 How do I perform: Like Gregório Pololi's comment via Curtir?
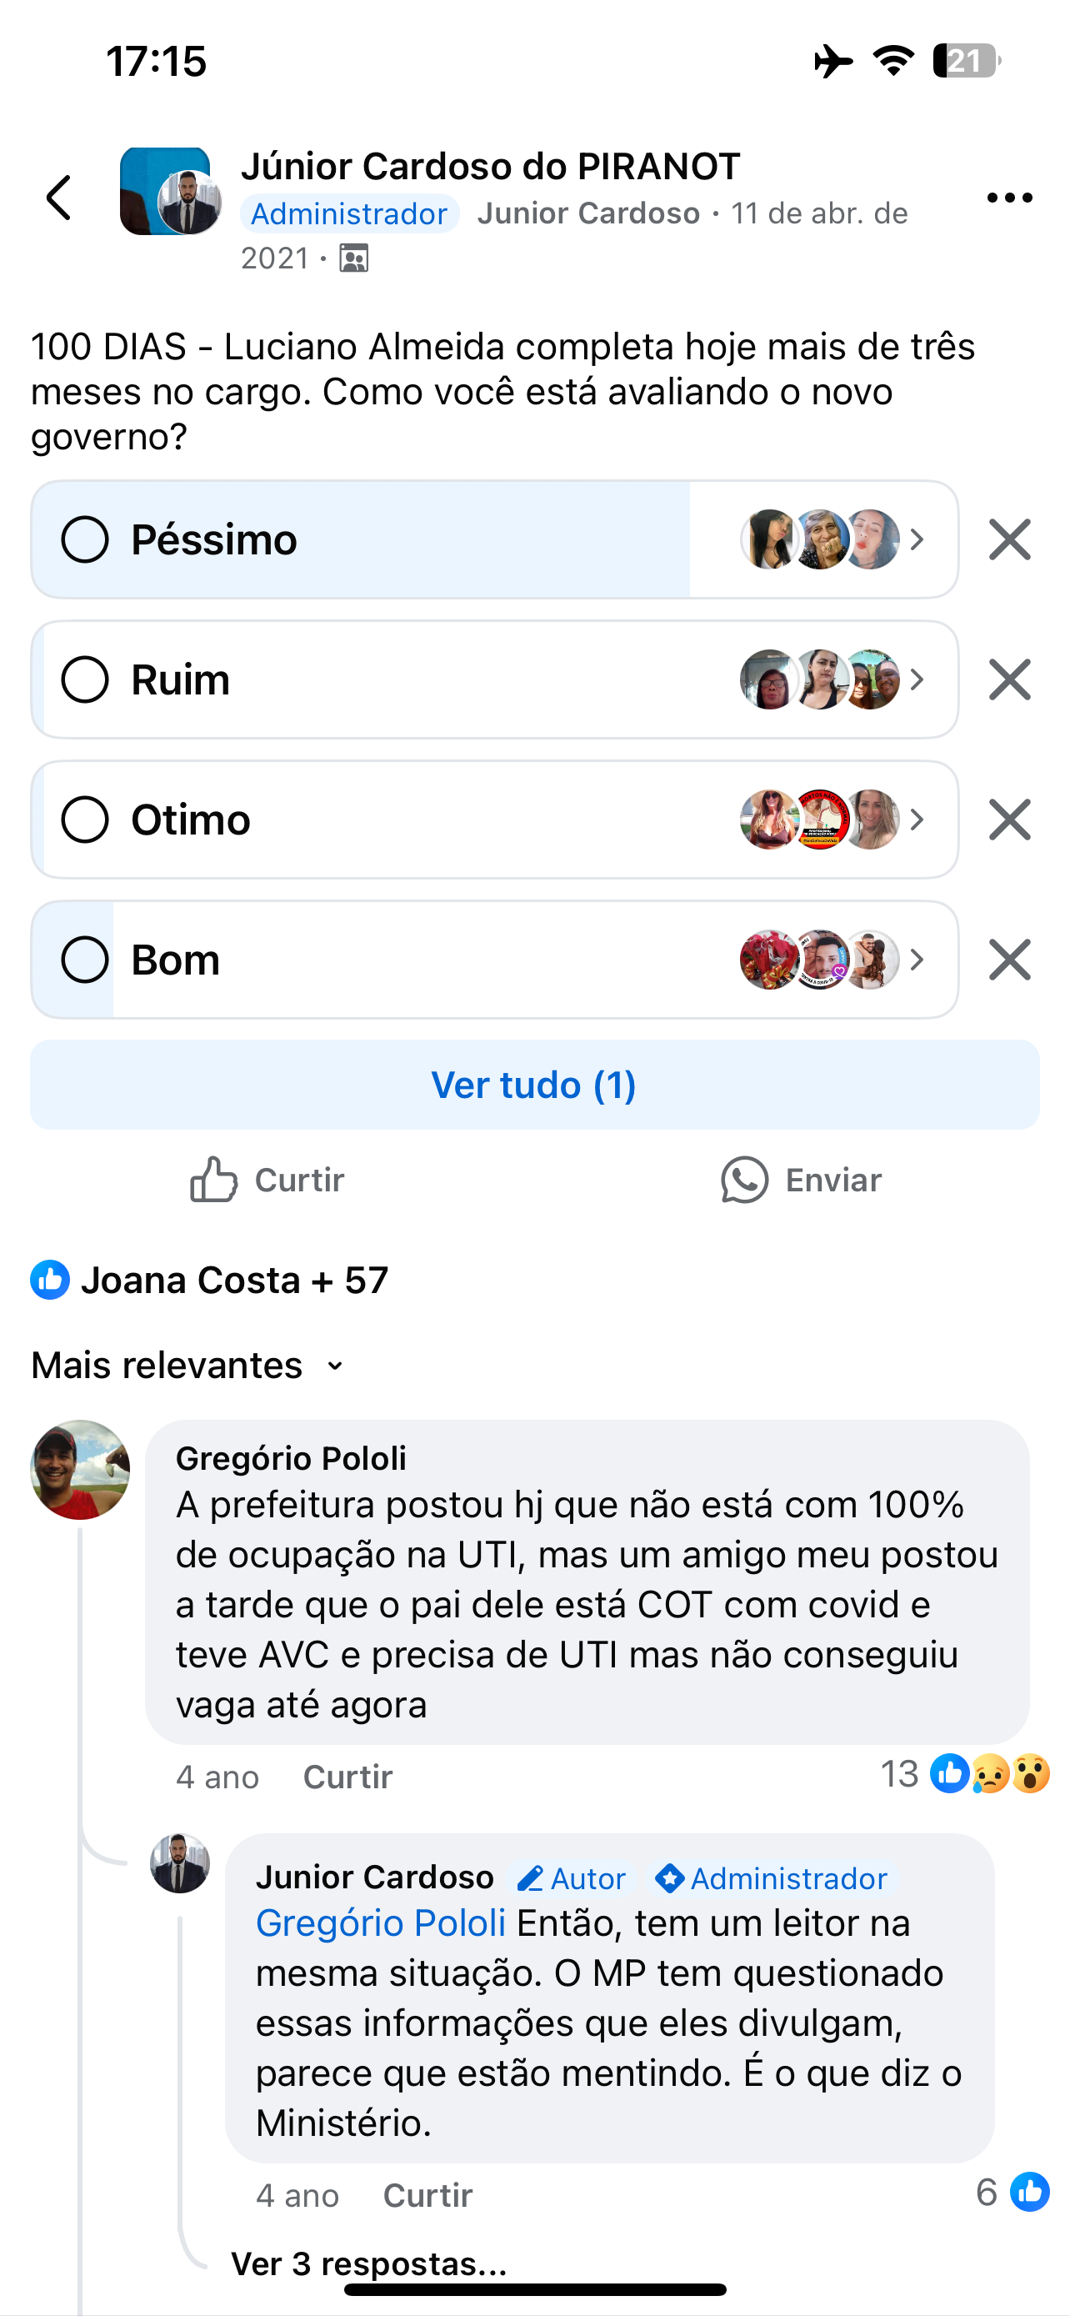point(347,1777)
